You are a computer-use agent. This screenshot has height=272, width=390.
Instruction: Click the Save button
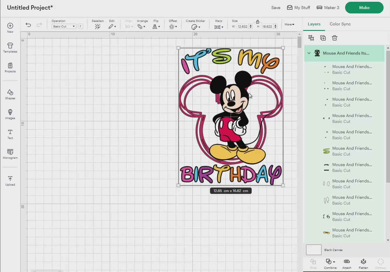(276, 8)
